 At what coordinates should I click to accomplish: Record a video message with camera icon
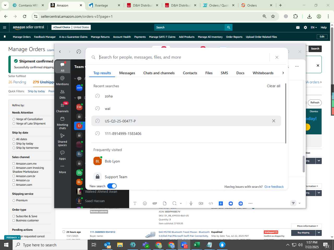coord(201,203)
